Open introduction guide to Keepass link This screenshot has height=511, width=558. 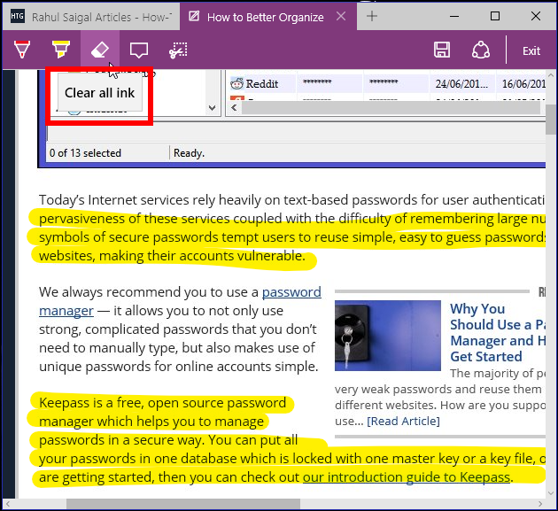coord(407,477)
